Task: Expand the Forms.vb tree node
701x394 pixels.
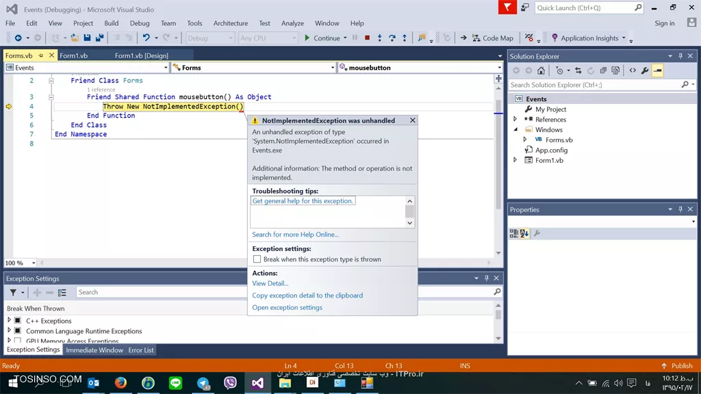Action: pyautogui.click(x=525, y=140)
